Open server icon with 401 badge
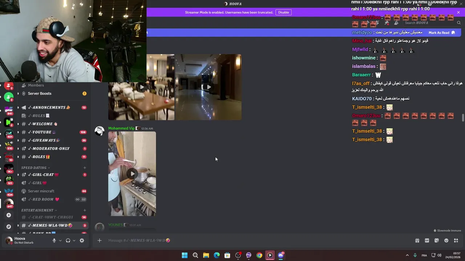 pos(9,134)
